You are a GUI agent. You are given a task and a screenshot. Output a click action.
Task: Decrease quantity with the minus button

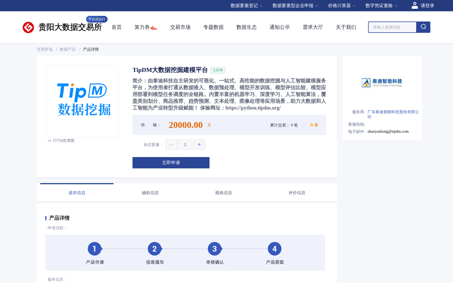point(171,145)
